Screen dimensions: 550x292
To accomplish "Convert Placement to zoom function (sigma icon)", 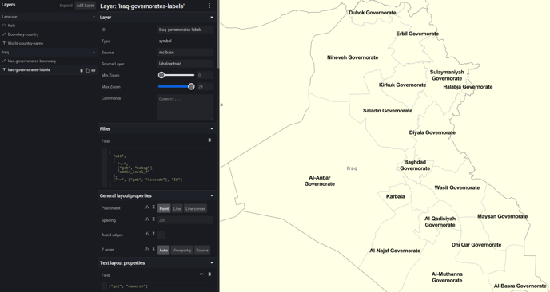I will (x=153, y=207).
